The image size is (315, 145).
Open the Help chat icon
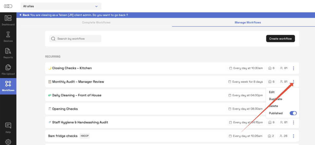8,127
